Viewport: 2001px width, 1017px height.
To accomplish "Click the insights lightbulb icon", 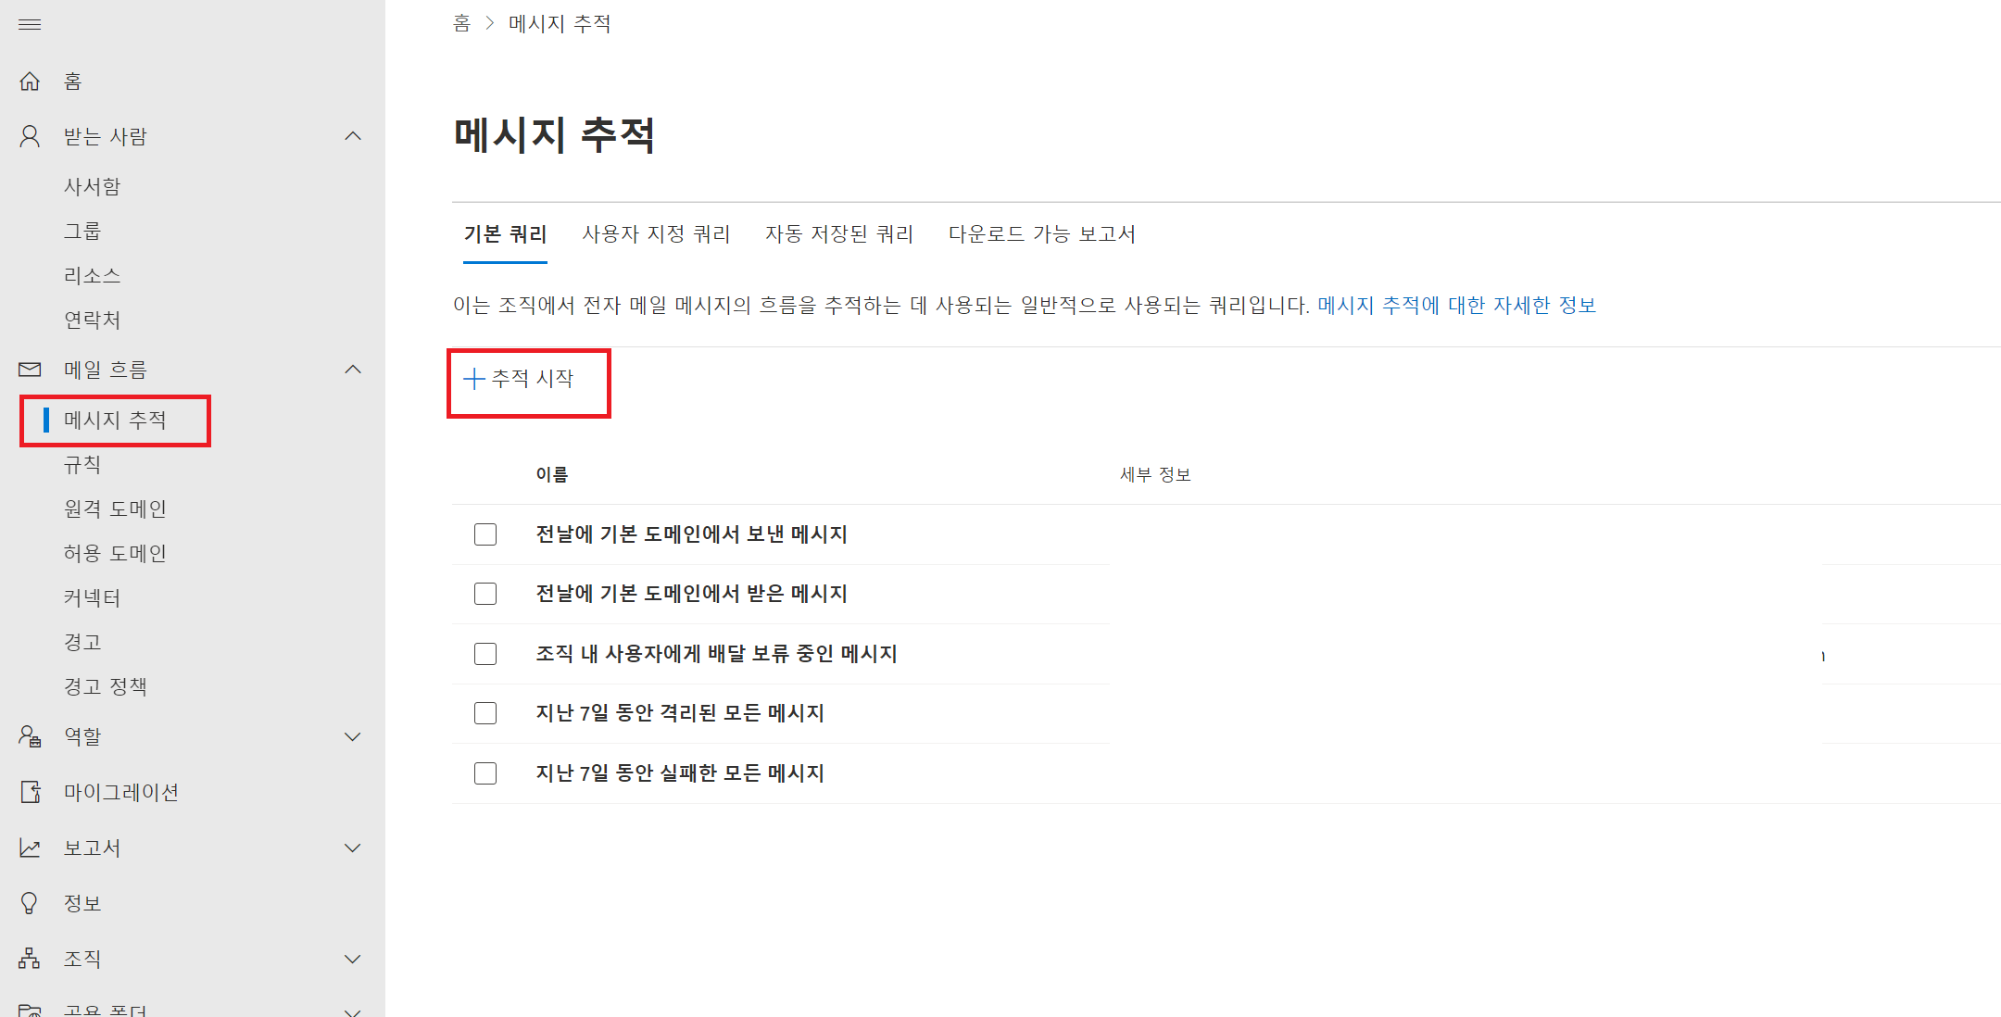I will point(30,903).
